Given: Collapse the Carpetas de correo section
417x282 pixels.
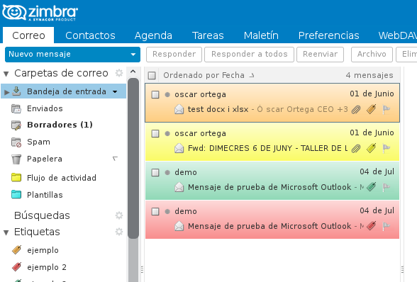Looking at the screenshot, I should [6, 74].
